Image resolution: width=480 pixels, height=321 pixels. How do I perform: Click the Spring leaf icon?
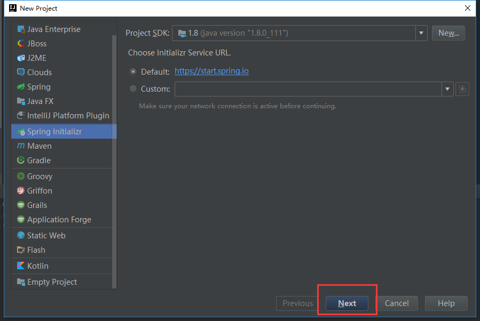coord(21,87)
